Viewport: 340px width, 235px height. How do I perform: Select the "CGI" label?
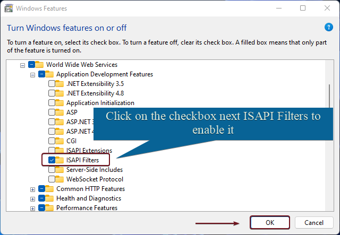(x=71, y=141)
